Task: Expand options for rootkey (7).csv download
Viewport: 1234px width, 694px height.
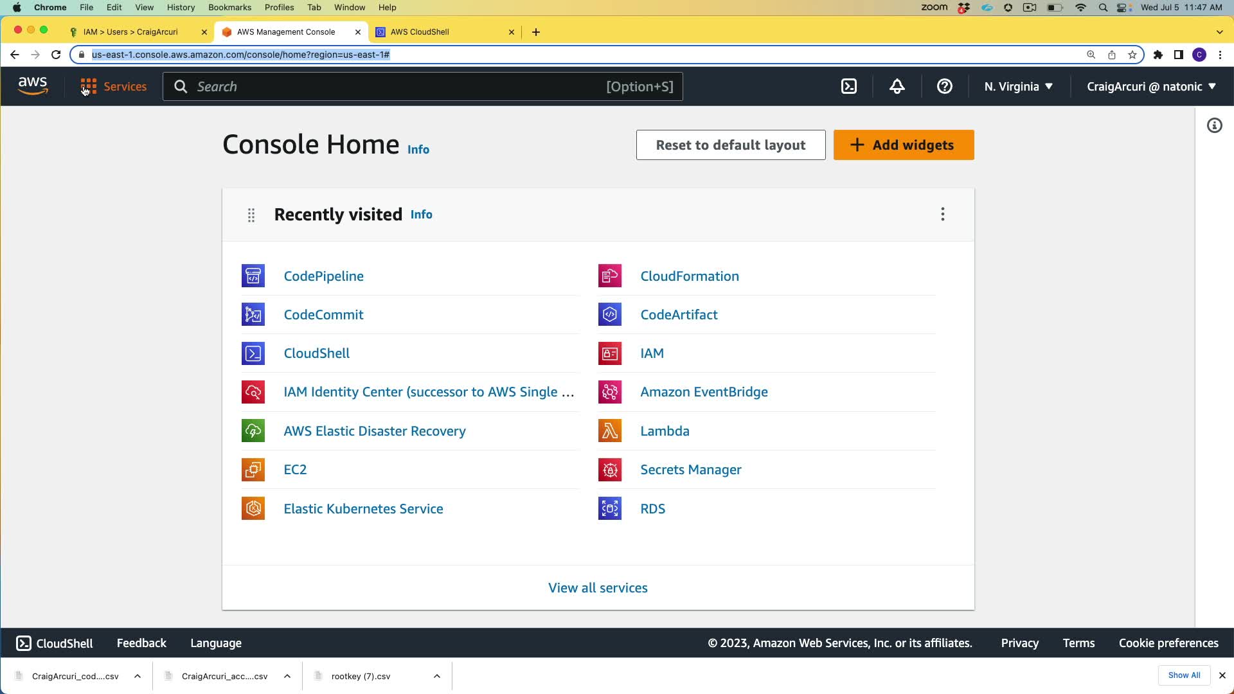Action: (437, 676)
